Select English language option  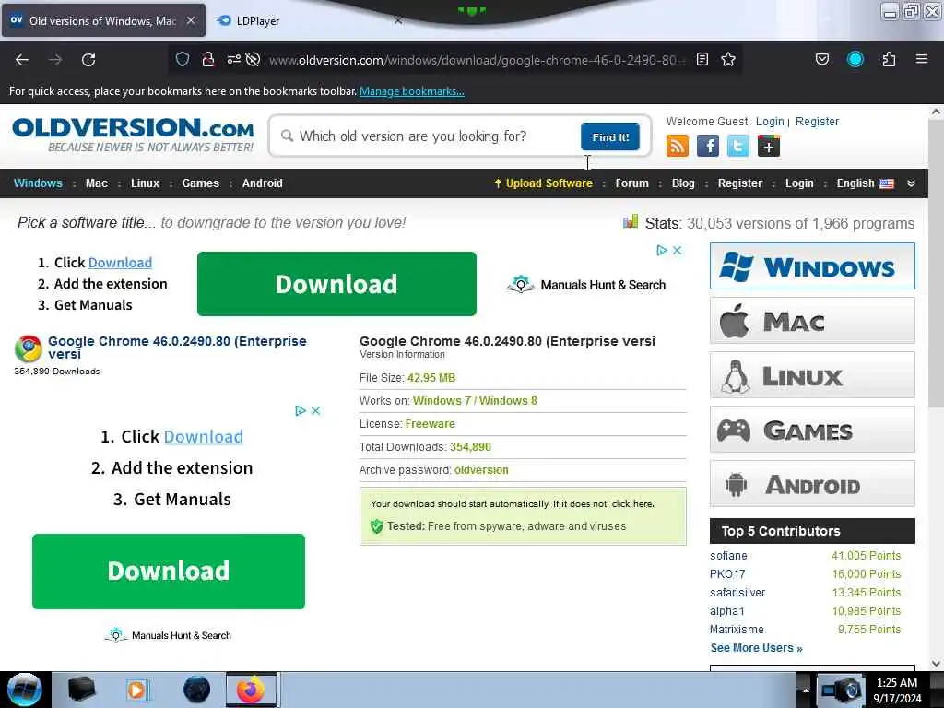865,183
